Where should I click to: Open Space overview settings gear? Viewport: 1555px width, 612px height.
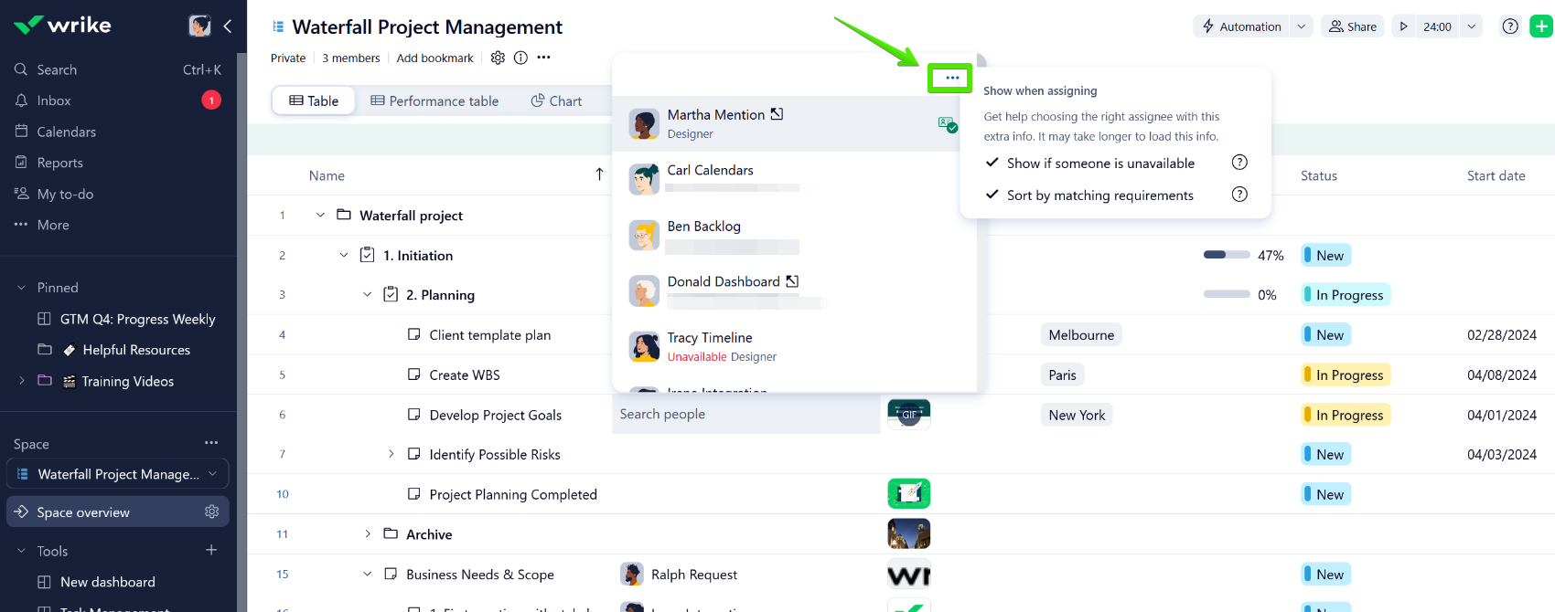(x=212, y=512)
